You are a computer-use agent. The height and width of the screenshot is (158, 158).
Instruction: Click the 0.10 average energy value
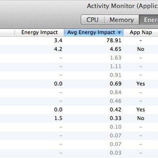click(x=115, y=127)
